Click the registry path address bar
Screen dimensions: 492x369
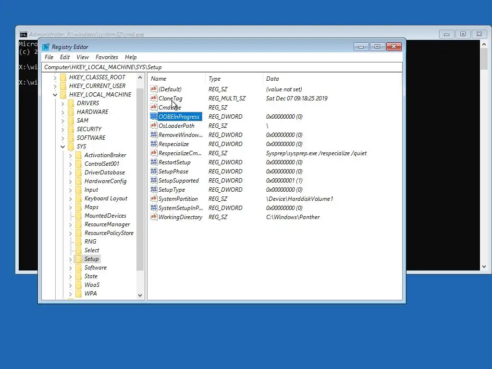(x=222, y=67)
